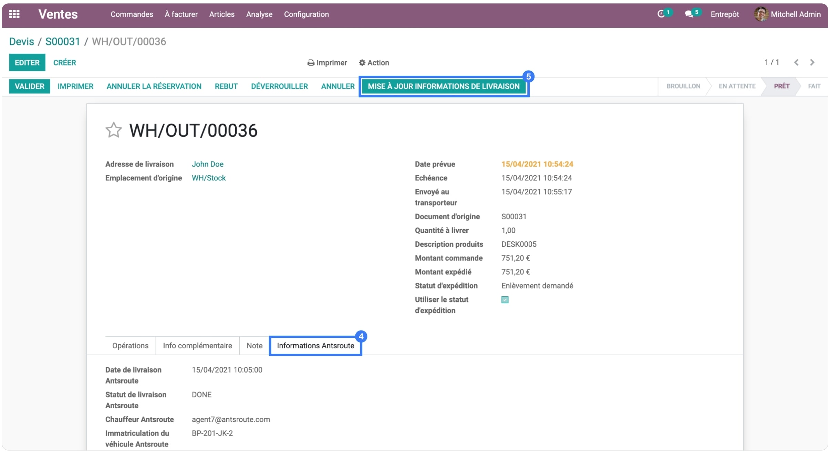Open the Action dropdown
830x453 pixels.
[x=374, y=63]
